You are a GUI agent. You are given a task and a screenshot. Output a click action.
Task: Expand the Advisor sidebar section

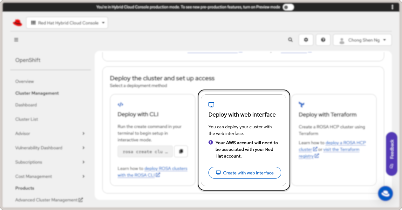(83, 133)
